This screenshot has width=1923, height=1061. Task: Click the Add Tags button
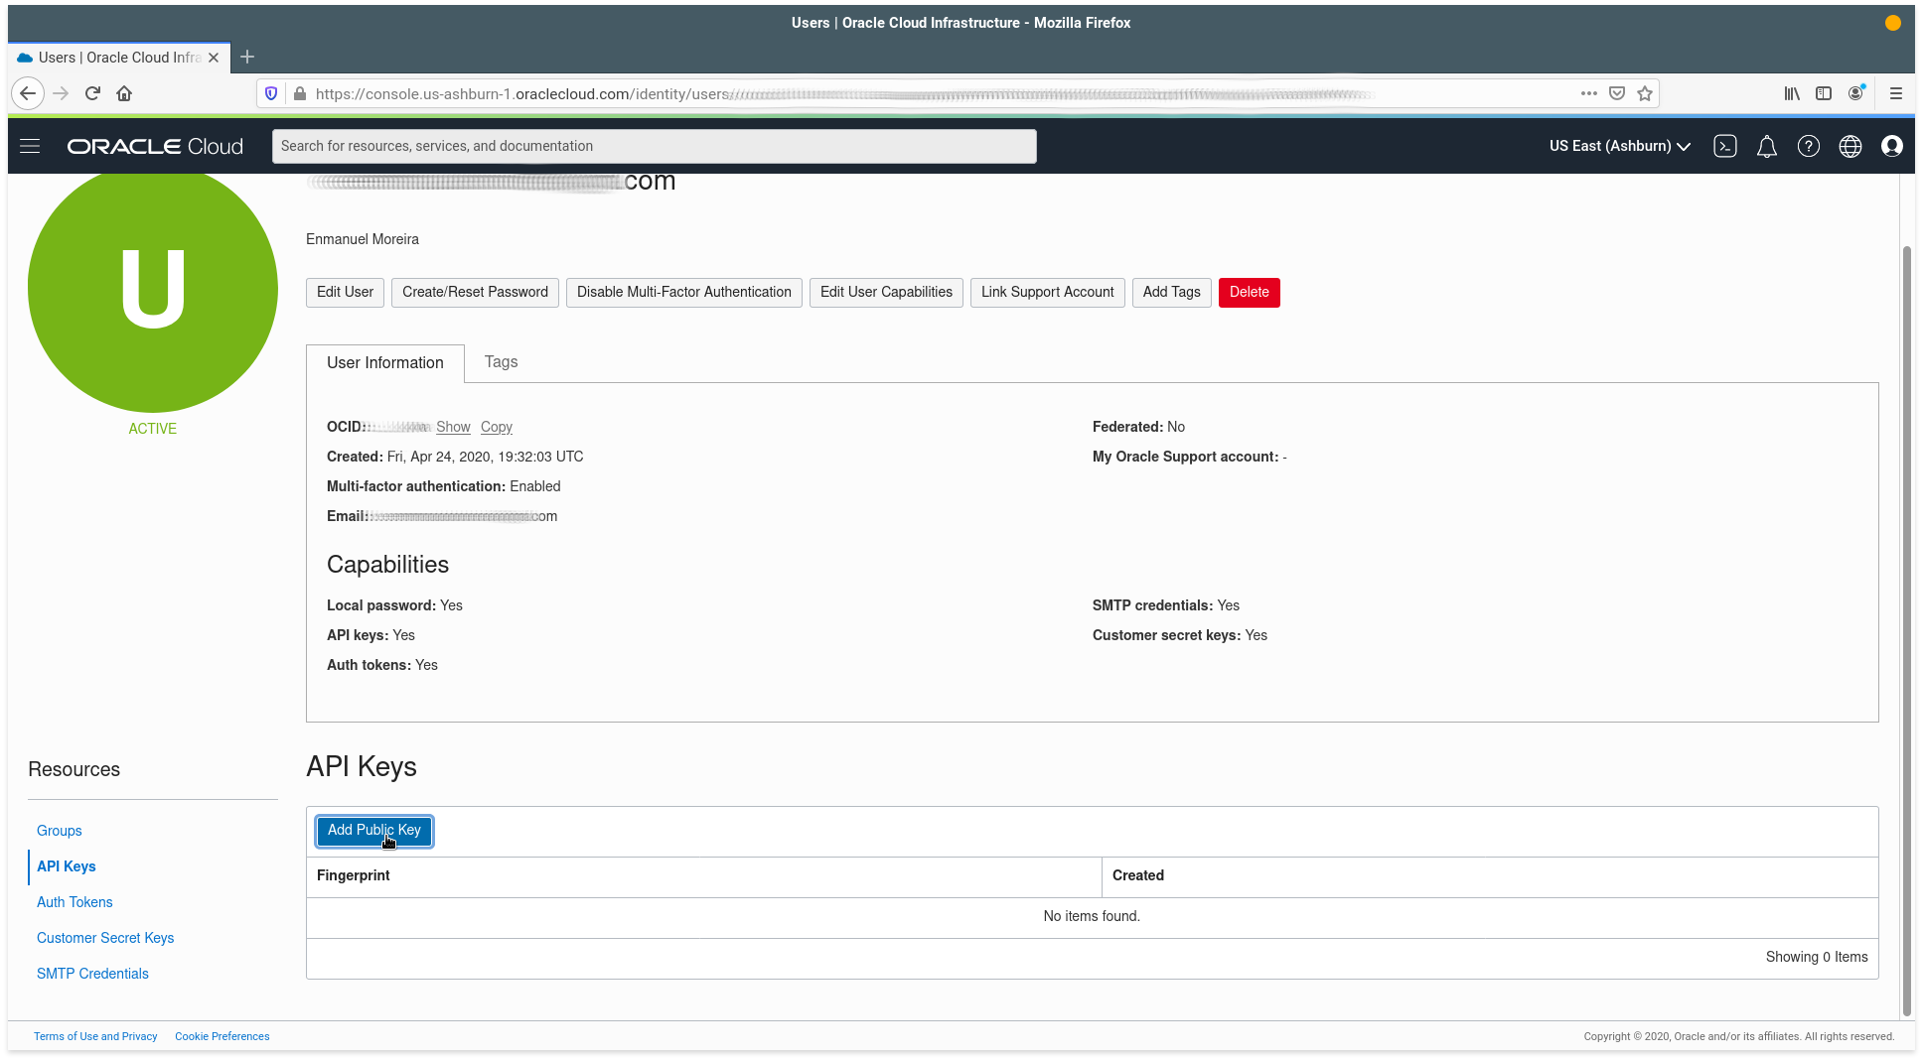tap(1172, 292)
